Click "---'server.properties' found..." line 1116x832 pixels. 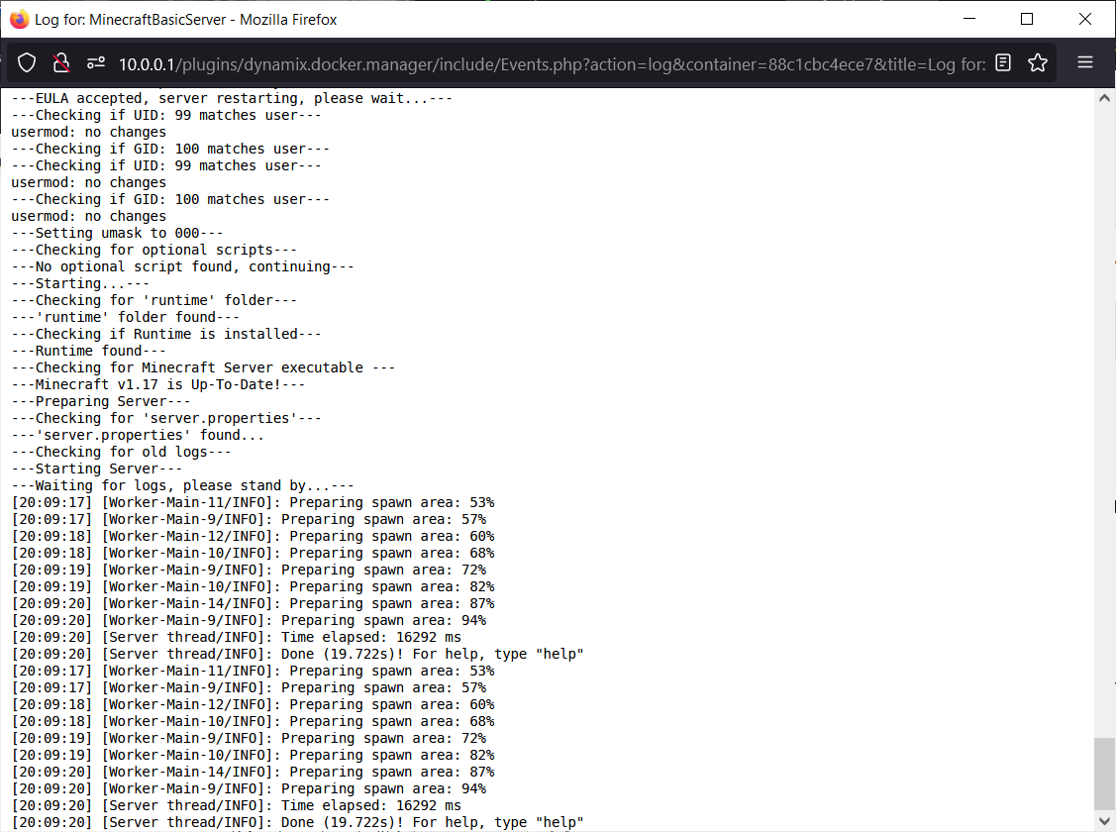[138, 435]
